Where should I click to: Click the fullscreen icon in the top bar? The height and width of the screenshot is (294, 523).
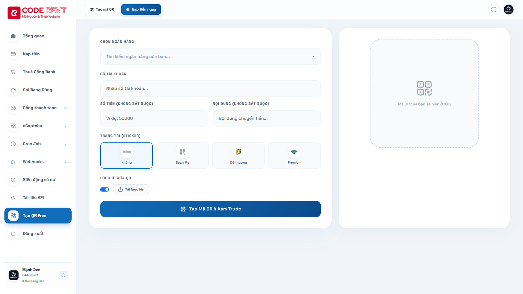pyautogui.click(x=494, y=9)
